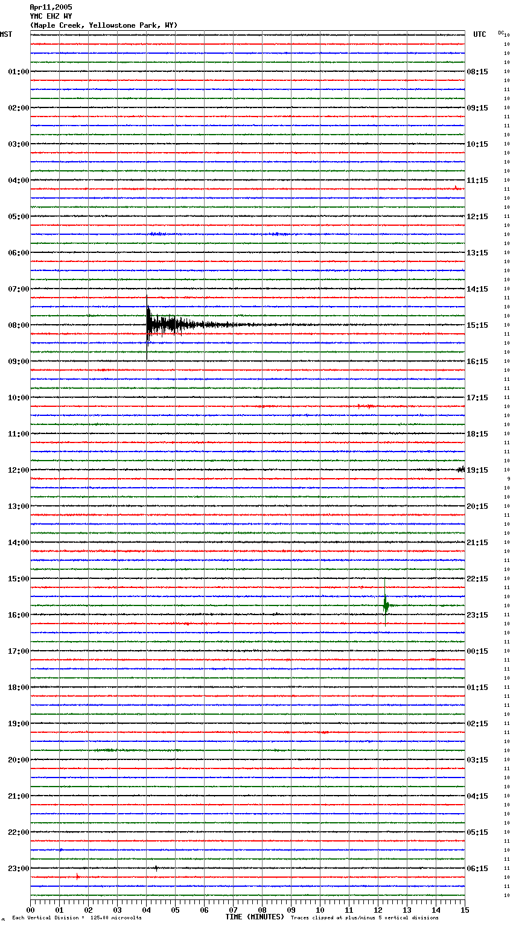Click the "18:15" UTC time label
This screenshot has height=926, width=513.
pyautogui.click(x=477, y=434)
